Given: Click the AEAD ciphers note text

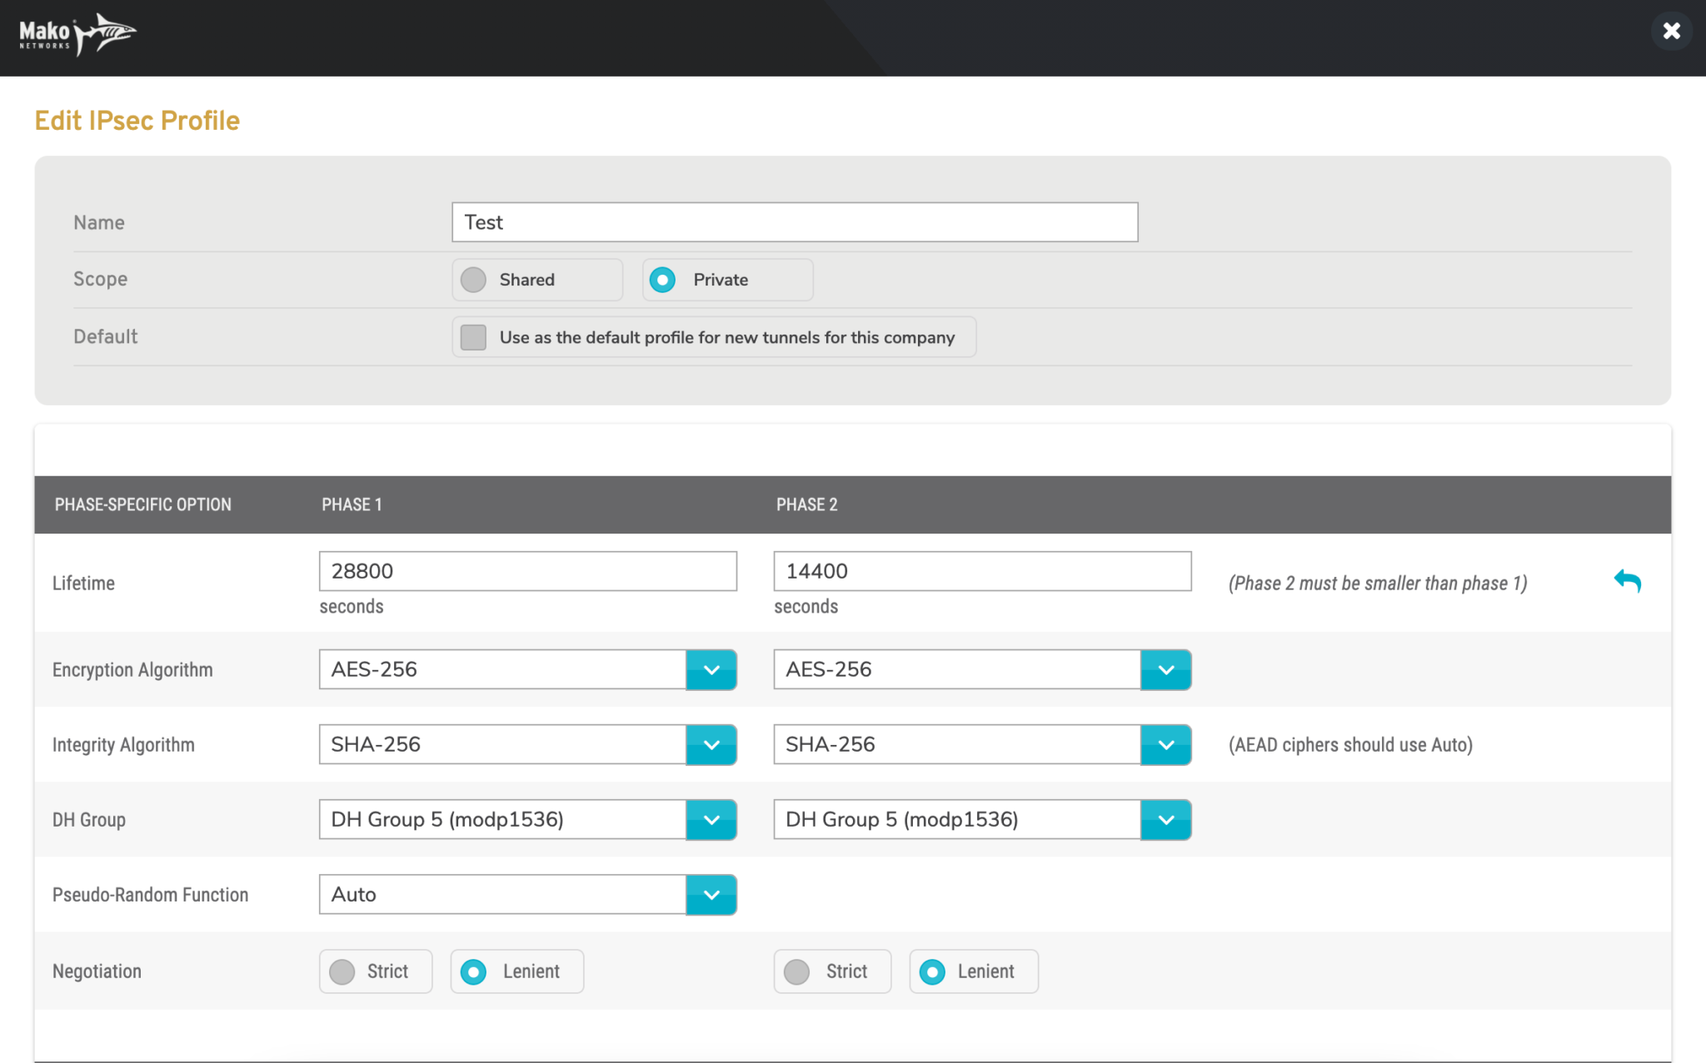Looking at the screenshot, I should click(1350, 744).
